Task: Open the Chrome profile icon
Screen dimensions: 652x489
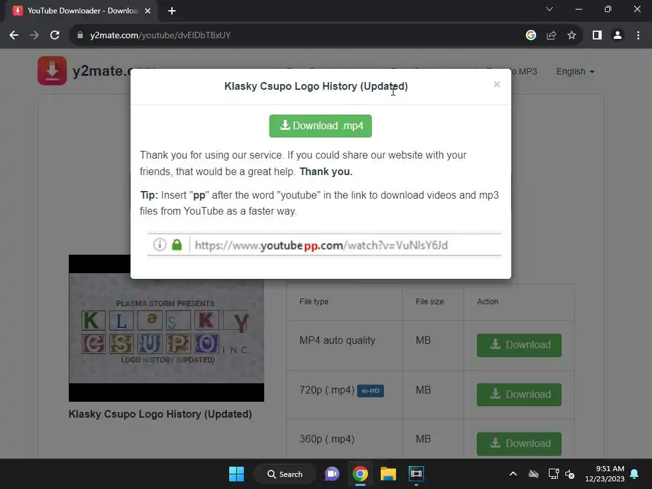Action: click(x=618, y=36)
